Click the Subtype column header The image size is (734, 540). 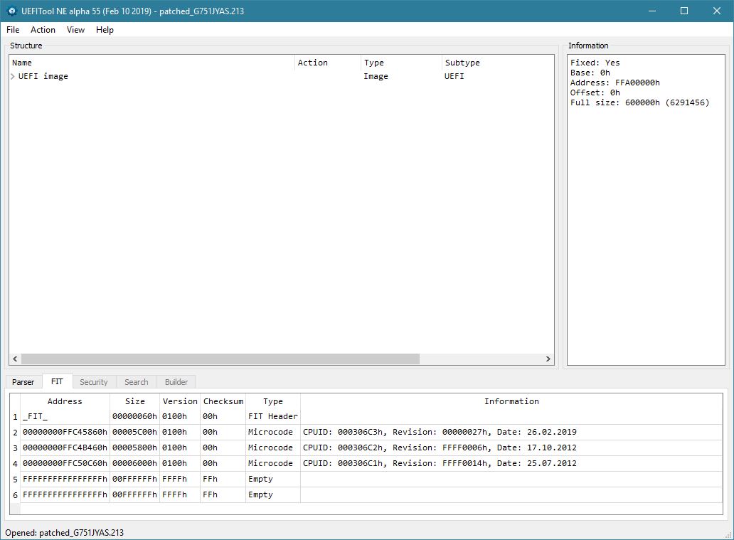tap(498, 63)
